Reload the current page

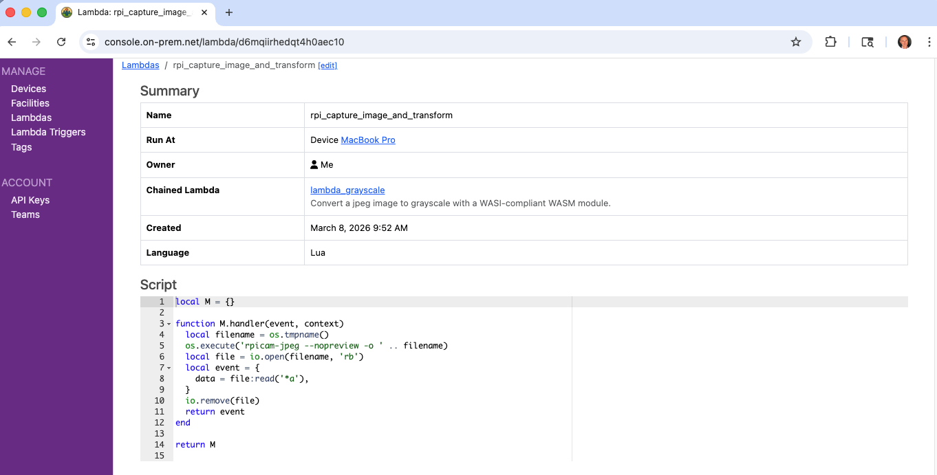point(61,42)
